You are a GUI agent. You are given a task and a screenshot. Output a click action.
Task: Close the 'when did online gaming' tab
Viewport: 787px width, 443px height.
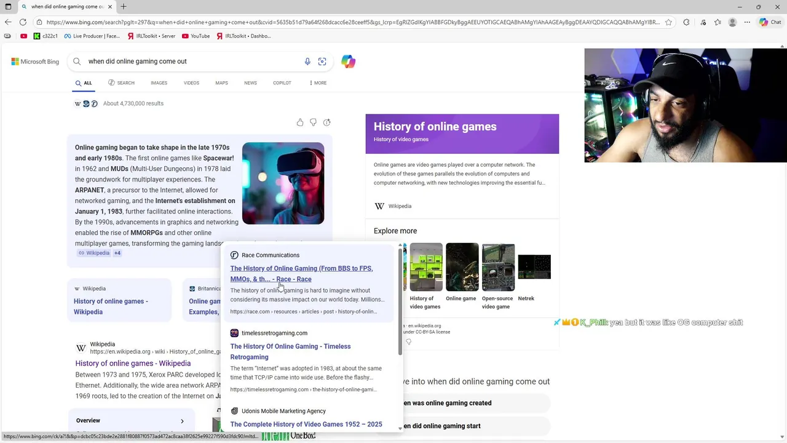110,7
